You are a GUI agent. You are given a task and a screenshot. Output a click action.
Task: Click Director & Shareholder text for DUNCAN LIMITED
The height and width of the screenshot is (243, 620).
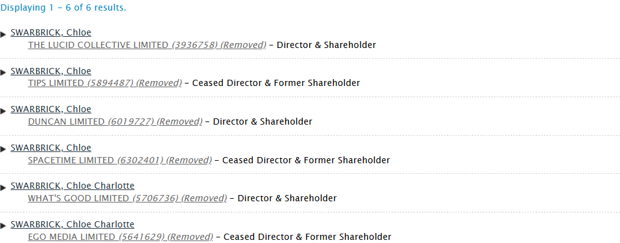tap(263, 121)
